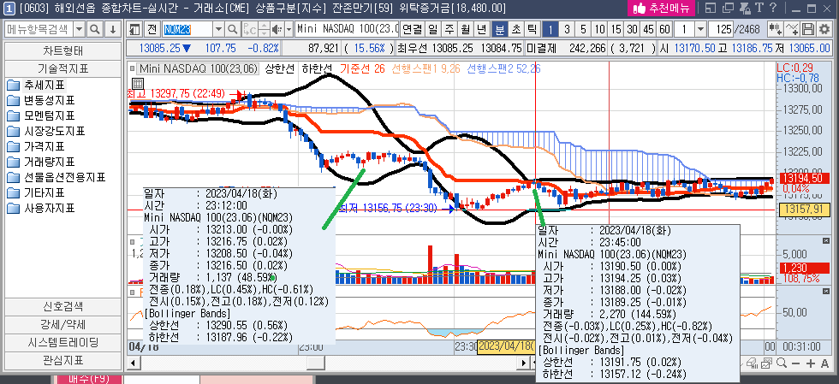Click the down-arrow icon beside menu search

(x=112, y=29)
